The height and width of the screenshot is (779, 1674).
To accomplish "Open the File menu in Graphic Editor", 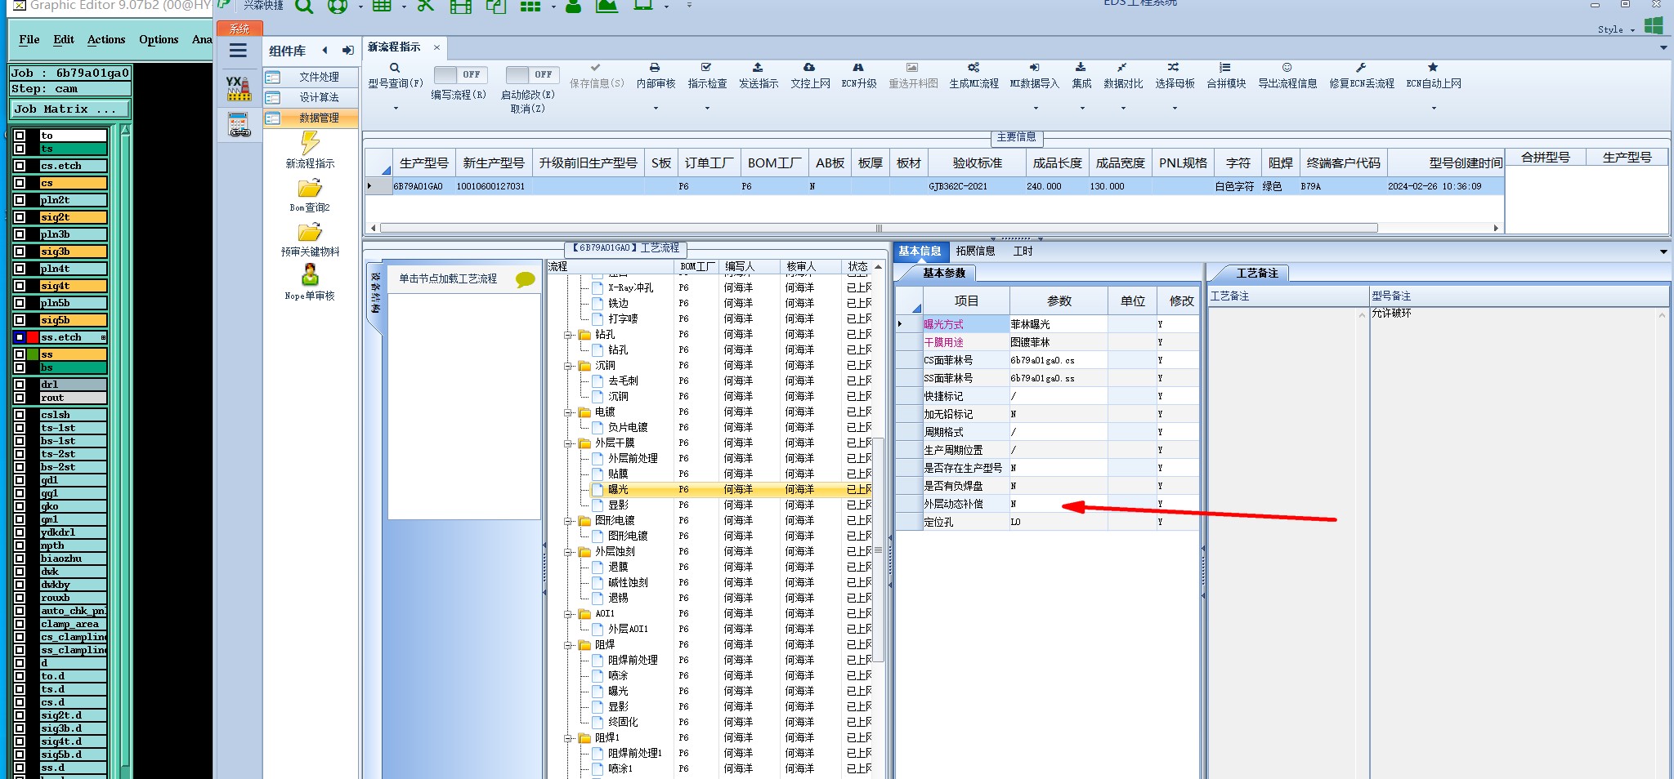I will point(29,39).
